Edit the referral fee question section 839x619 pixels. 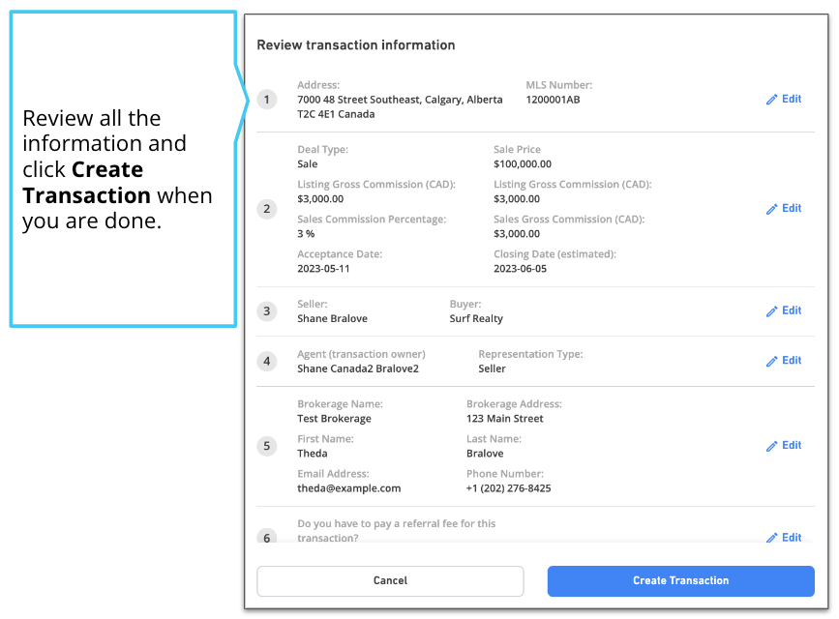(783, 537)
